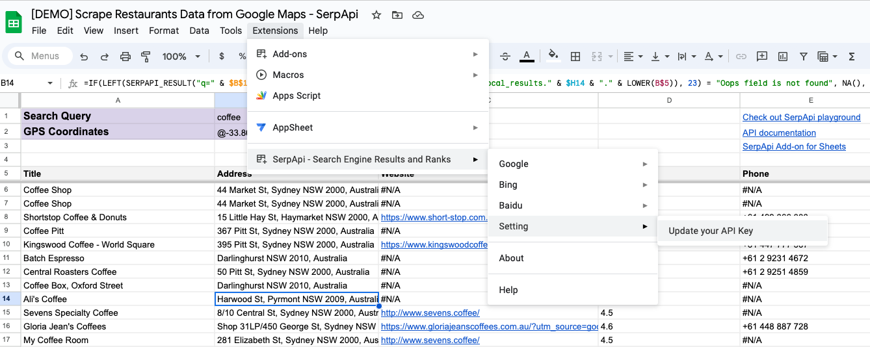Click the Macros play icon
Viewport: 870px width, 347px height.
point(261,75)
